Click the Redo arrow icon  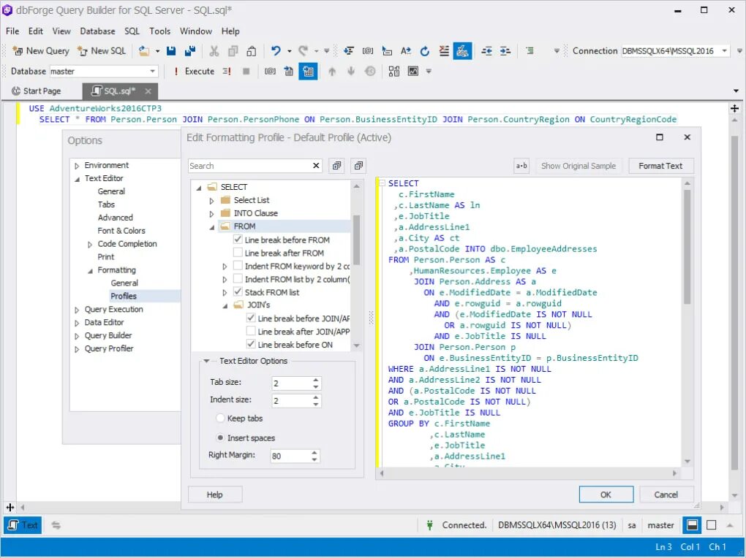point(303,51)
